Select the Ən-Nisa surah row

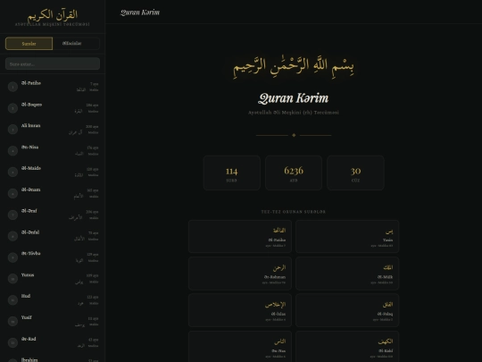coord(53,150)
